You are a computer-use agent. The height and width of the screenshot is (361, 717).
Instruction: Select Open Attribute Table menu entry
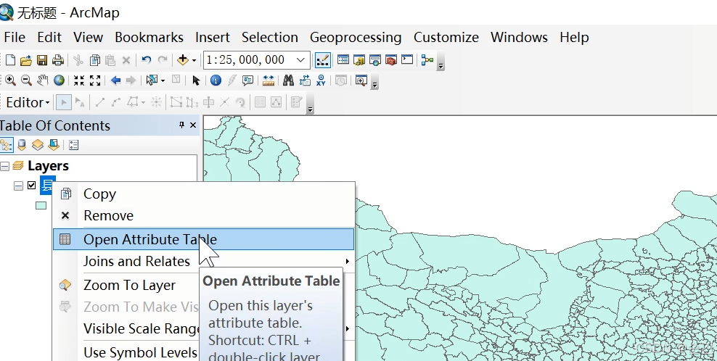click(x=203, y=239)
